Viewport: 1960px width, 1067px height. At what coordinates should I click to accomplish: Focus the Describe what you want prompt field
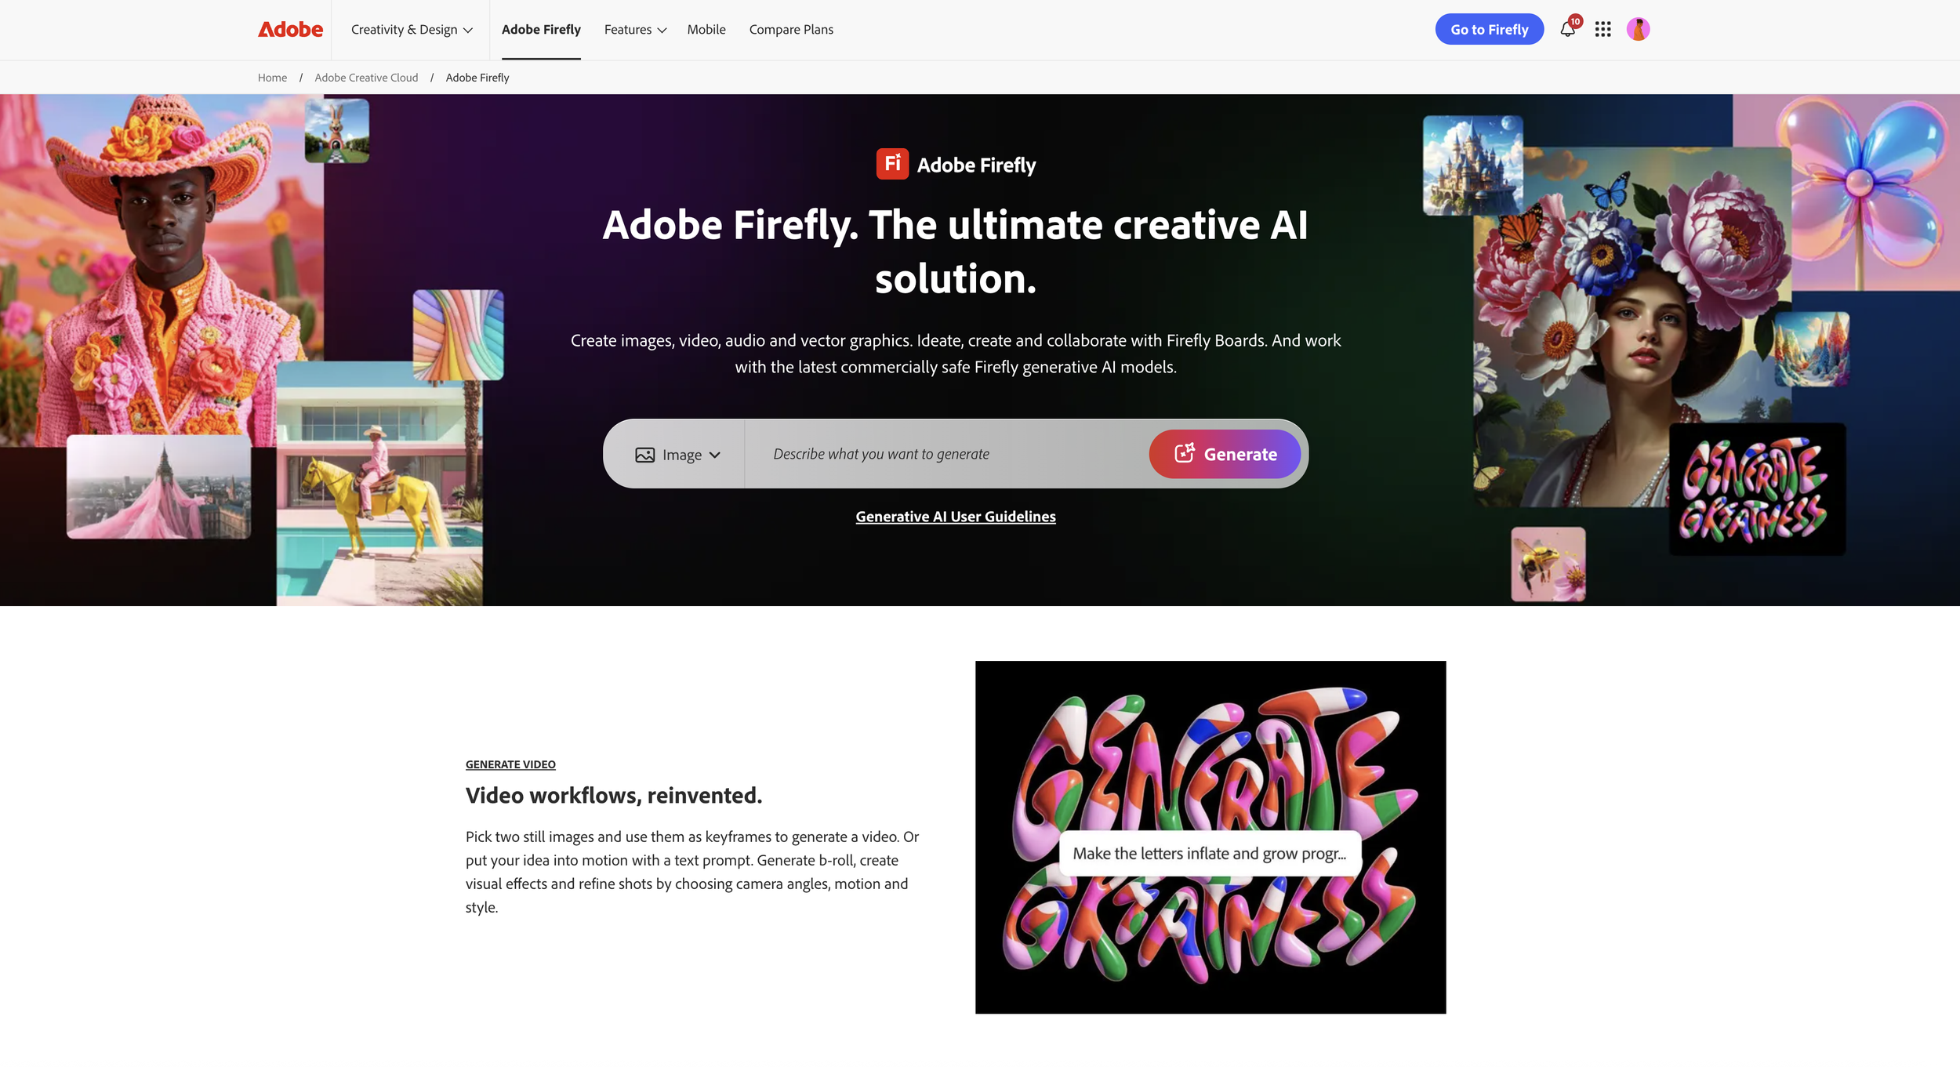click(x=946, y=454)
